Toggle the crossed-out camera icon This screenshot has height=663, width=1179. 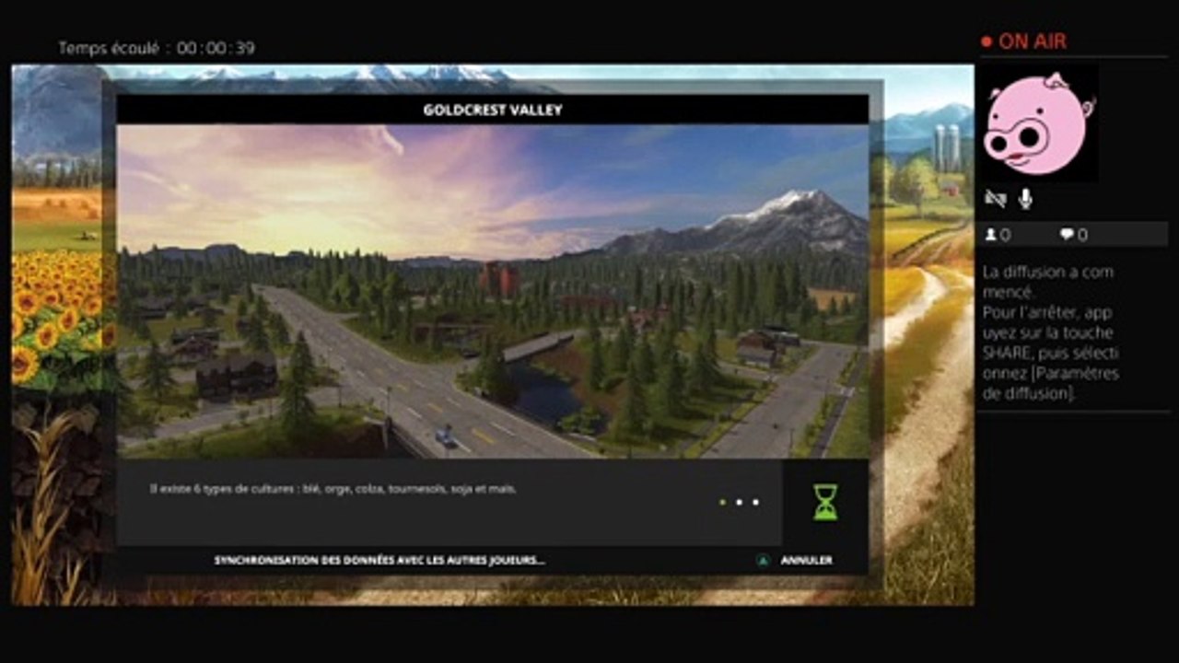pos(995,199)
